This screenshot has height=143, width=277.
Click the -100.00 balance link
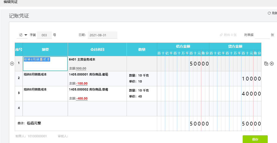point(82,83)
